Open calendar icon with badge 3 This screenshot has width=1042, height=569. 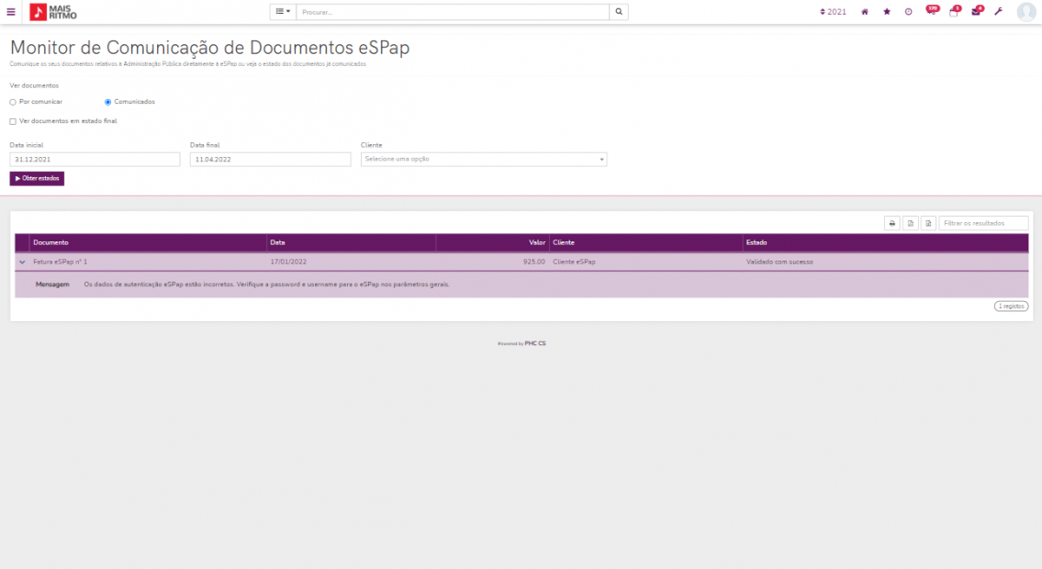955,11
